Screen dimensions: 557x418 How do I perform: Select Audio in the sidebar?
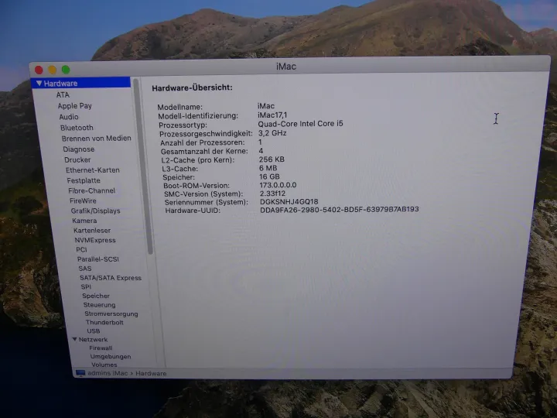coord(69,117)
